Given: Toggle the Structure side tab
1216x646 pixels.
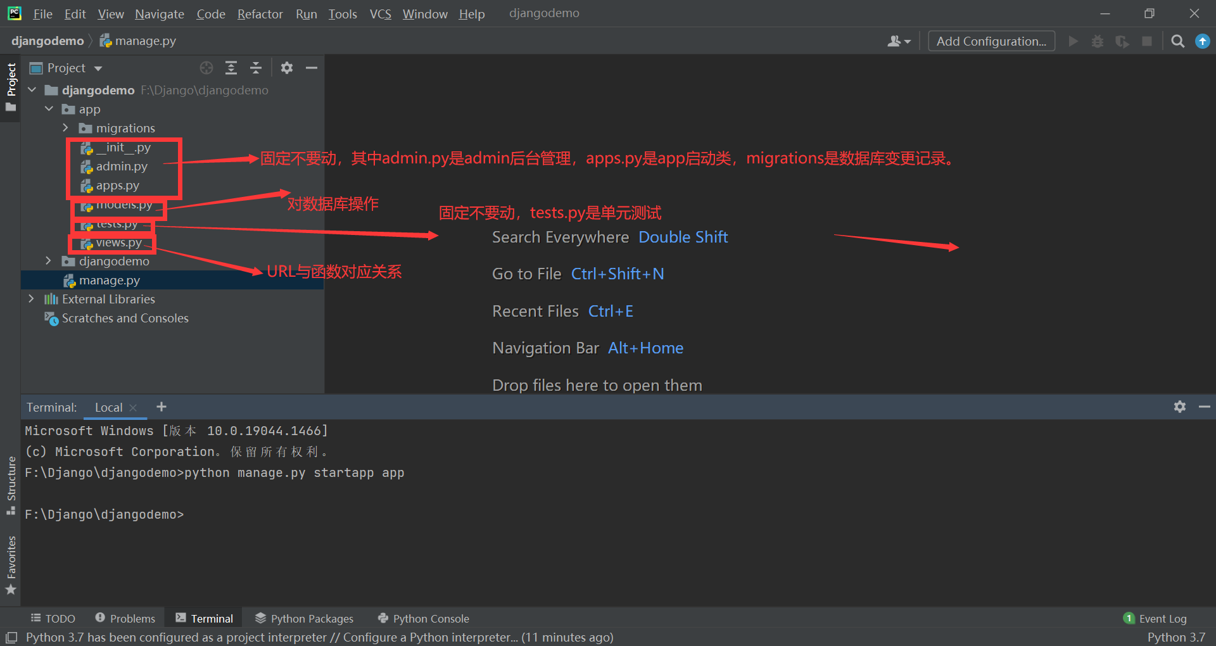Looking at the screenshot, I should [11, 486].
